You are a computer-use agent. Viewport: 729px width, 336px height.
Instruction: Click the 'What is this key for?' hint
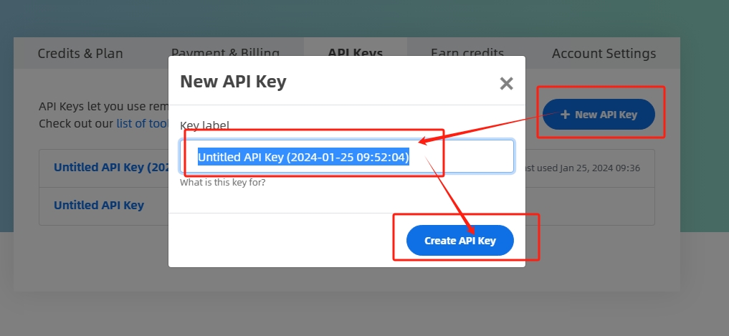point(223,182)
